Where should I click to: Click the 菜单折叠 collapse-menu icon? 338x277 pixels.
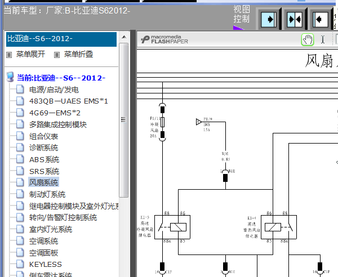coord(57,55)
